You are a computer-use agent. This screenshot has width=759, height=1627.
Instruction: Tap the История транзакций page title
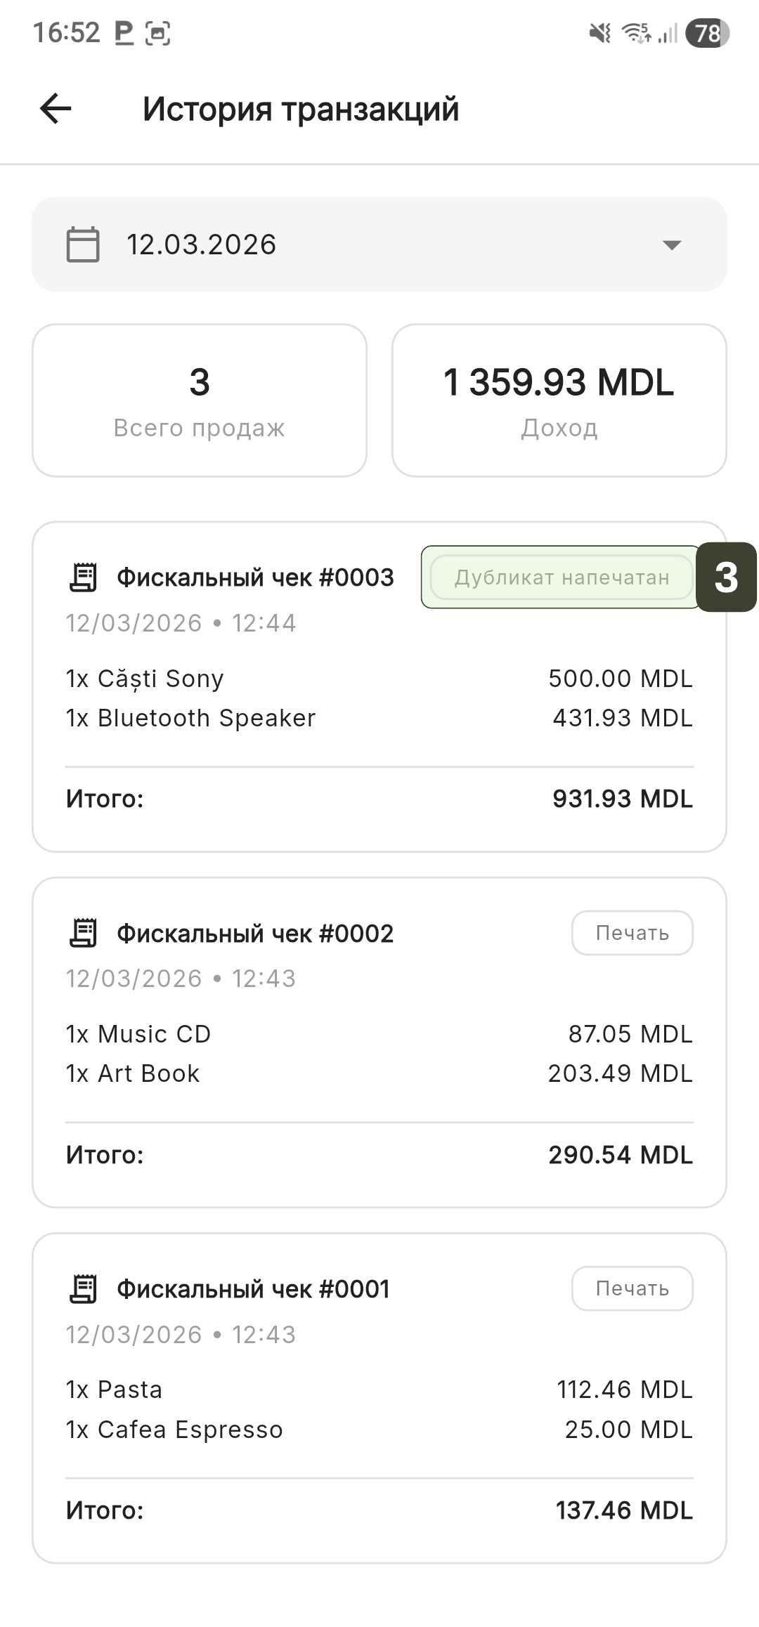tap(301, 109)
